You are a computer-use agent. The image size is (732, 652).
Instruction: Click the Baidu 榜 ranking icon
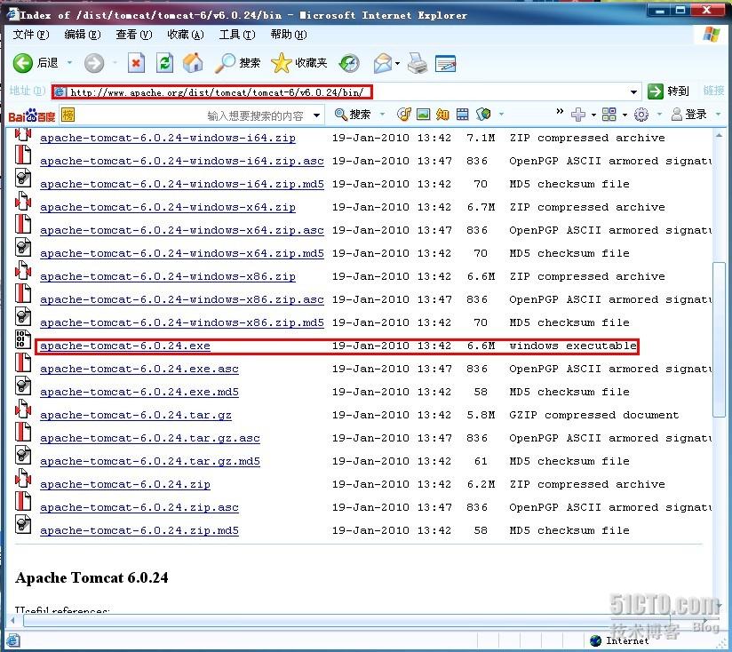[x=68, y=115]
